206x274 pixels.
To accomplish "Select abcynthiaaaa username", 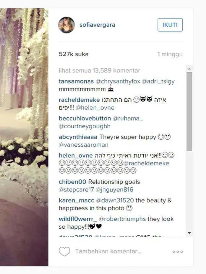I will point(78,137).
